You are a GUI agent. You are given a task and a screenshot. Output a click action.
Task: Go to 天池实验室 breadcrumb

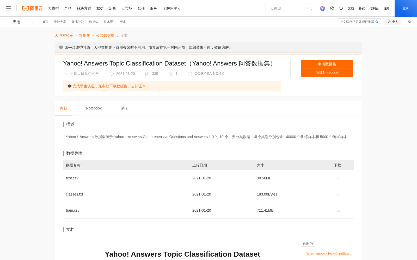coord(64,35)
